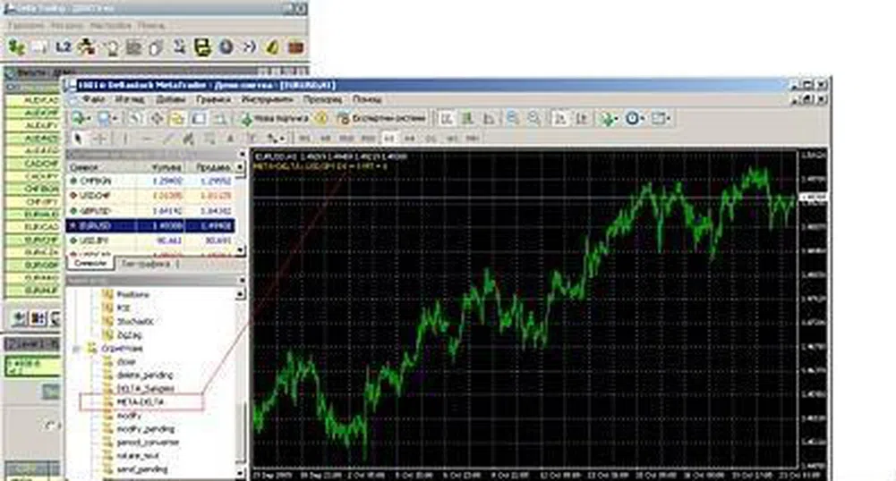Open dropdown arrow beside Profiles icon
This screenshot has width=896, height=481.
[x=115, y=119]
